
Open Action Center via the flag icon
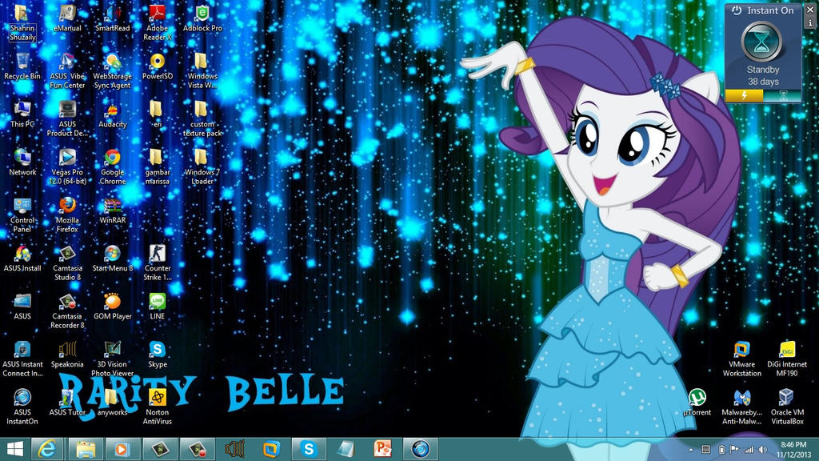733,448
